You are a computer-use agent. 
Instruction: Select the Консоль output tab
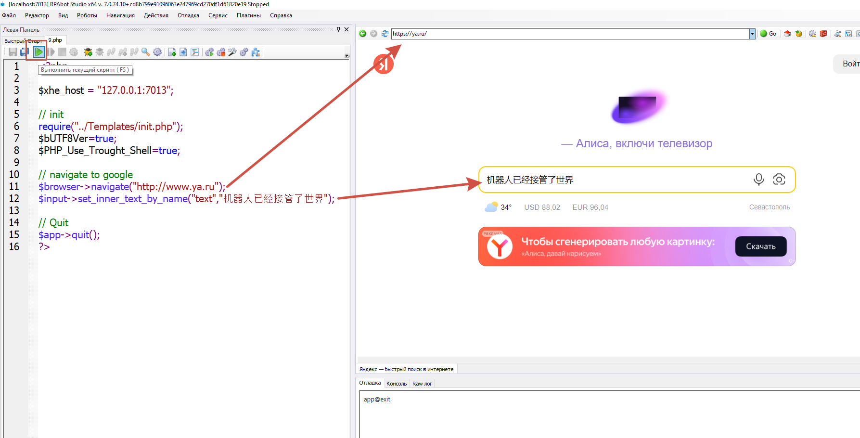tap(397, 384)
